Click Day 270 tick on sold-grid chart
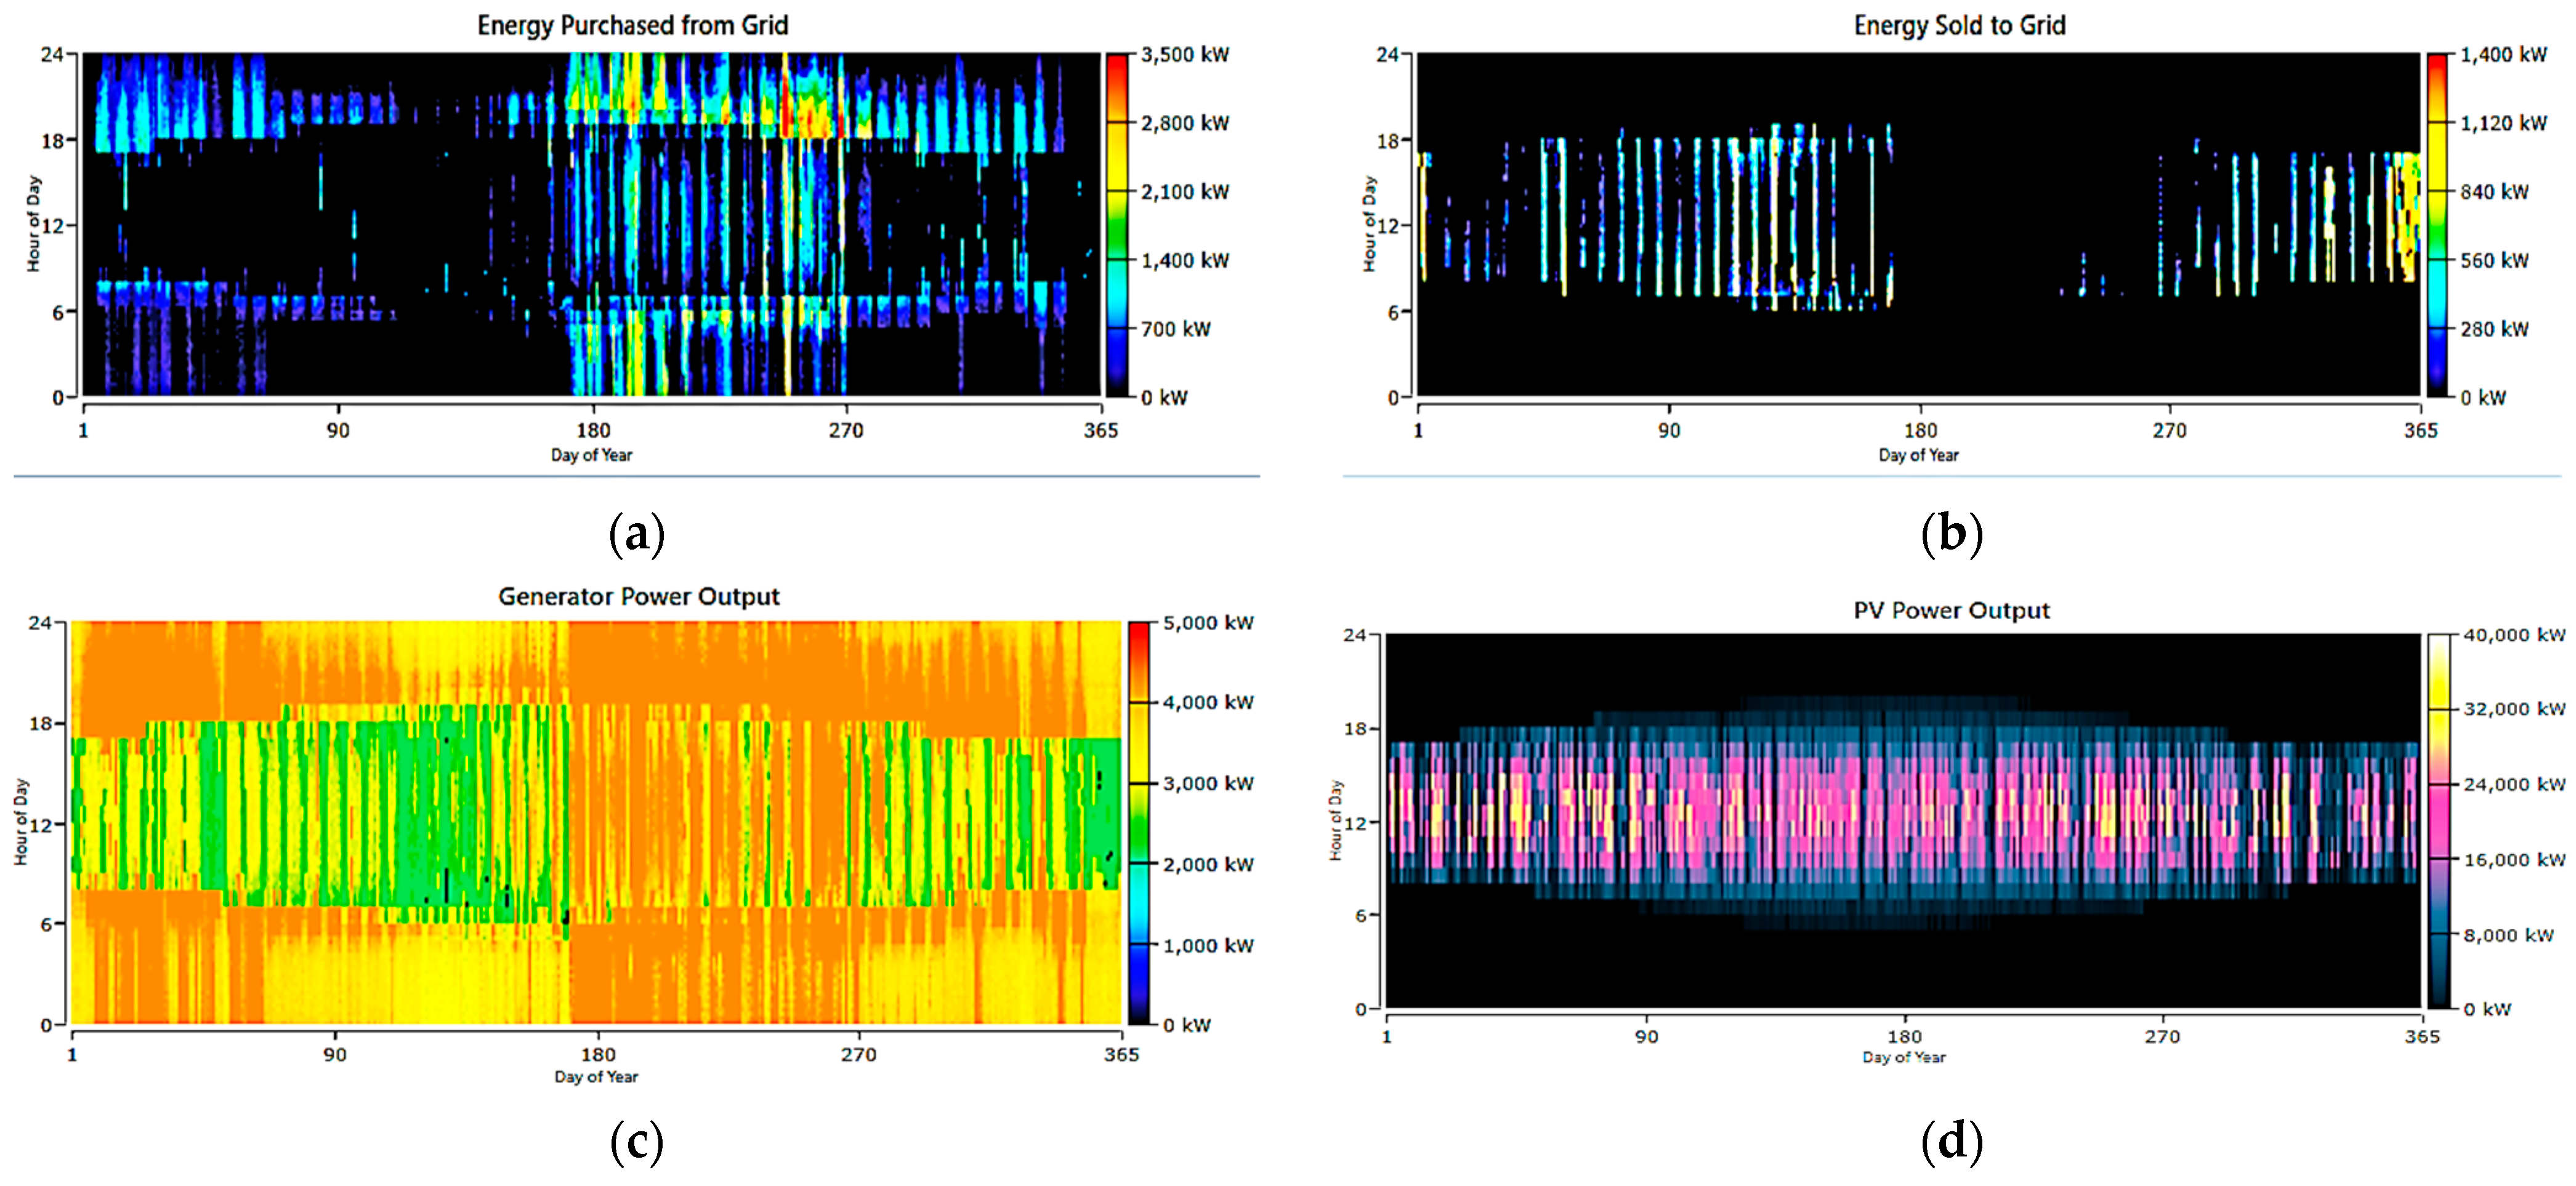This screenshot has height=1186, width=2576. point(2169,431)
